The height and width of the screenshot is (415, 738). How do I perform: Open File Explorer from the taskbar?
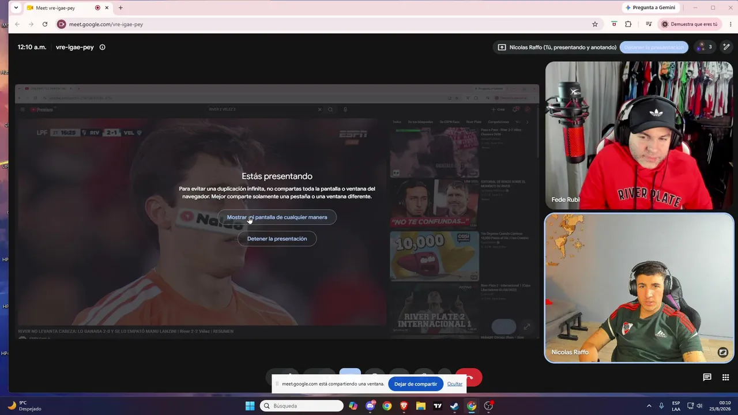pos(421,406)
